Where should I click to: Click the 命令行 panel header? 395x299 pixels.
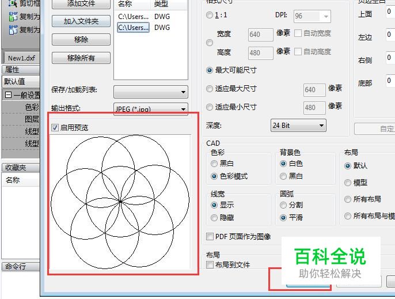(21, 267)
